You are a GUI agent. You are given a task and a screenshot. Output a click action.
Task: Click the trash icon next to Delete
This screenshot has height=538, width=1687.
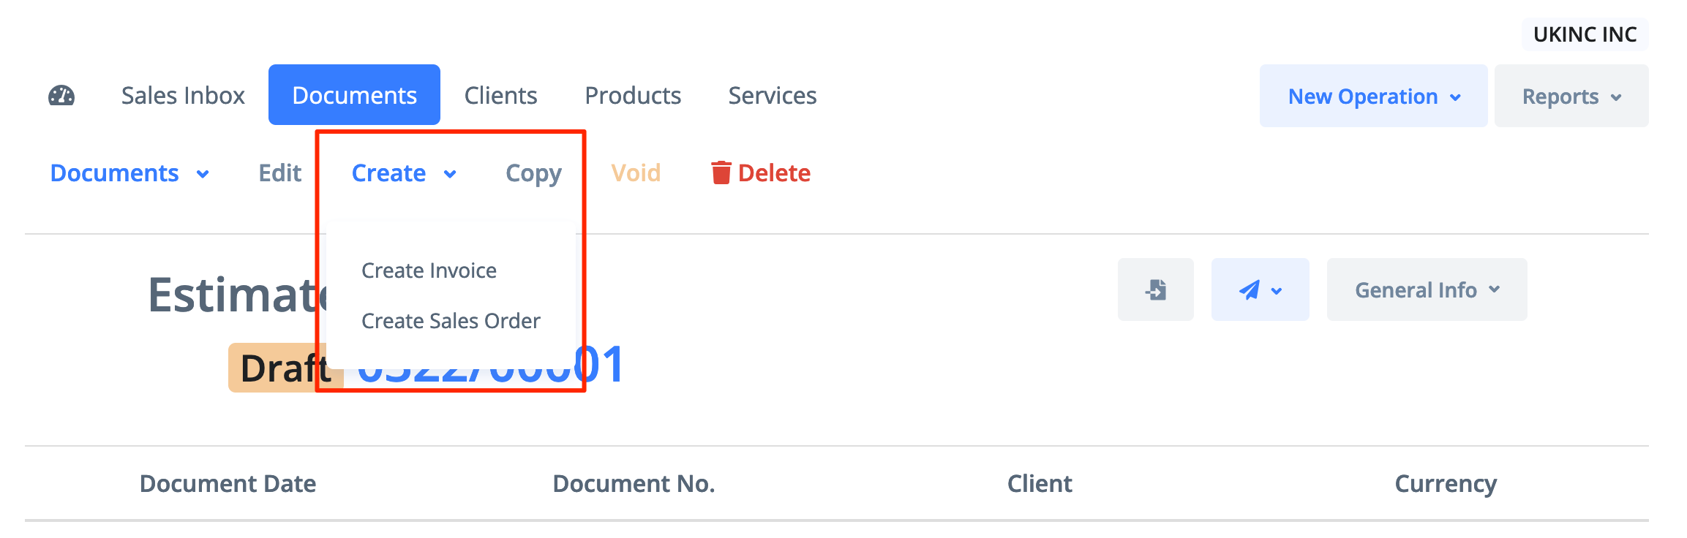(x=721, y=173)
